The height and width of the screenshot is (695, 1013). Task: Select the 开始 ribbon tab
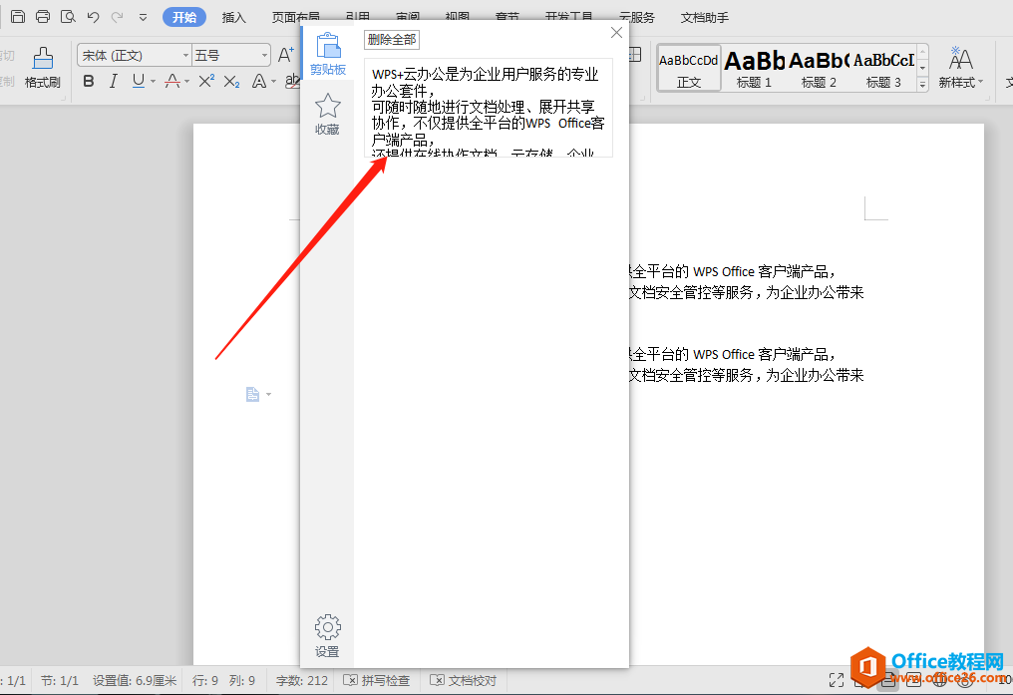[184, 17]
